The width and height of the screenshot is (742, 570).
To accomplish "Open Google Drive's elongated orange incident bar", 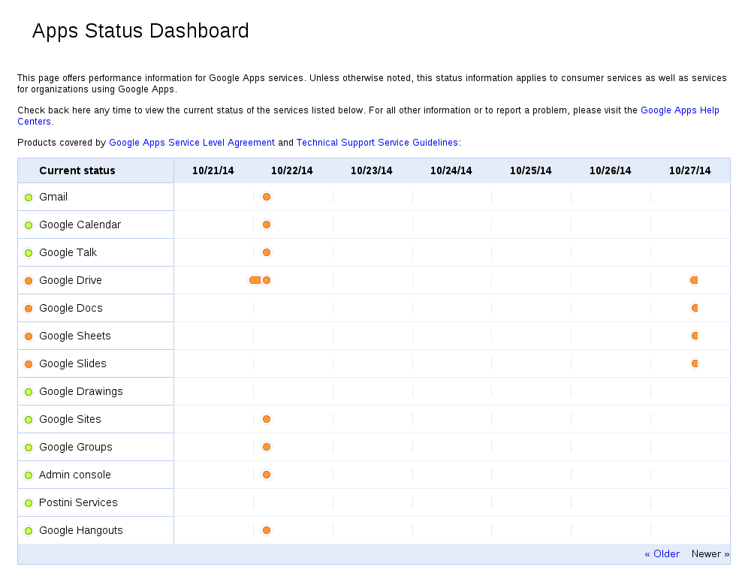I will pos(255,280).
